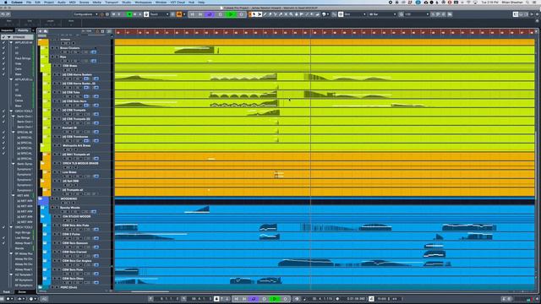Uncheck the Paul Strings visibility checkbox
541x304 pixels.
3,58
